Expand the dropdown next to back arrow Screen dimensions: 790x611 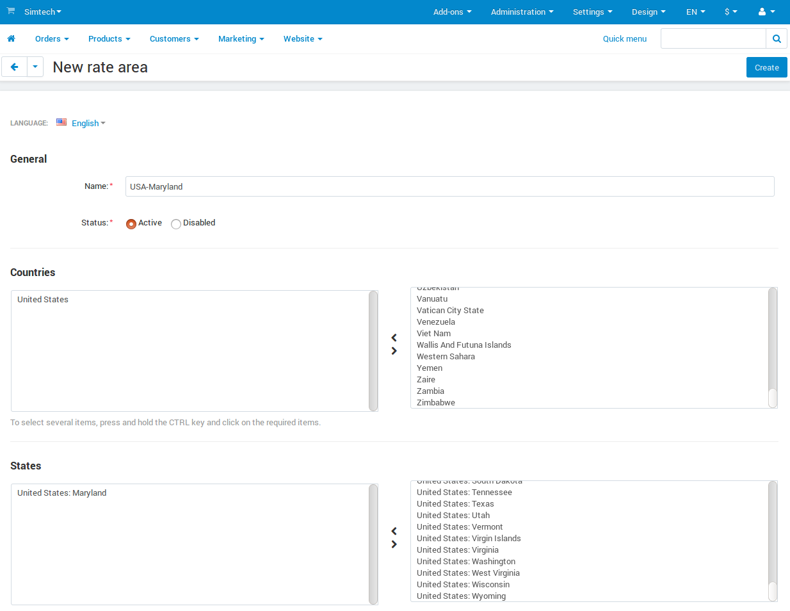coord(35,67)
